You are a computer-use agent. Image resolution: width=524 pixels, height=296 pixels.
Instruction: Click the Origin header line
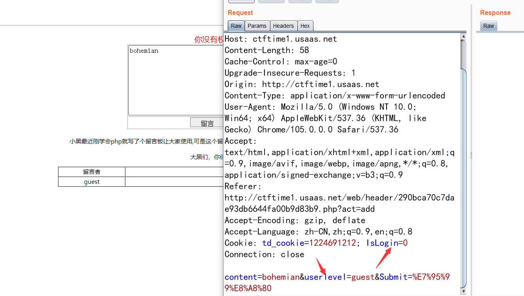pyautogui.click(x=302, y=84)
